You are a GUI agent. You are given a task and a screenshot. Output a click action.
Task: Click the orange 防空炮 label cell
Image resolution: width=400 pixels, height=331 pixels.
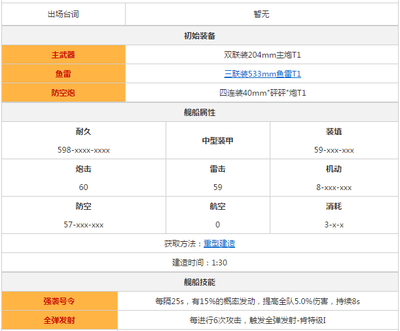[64, 93]
